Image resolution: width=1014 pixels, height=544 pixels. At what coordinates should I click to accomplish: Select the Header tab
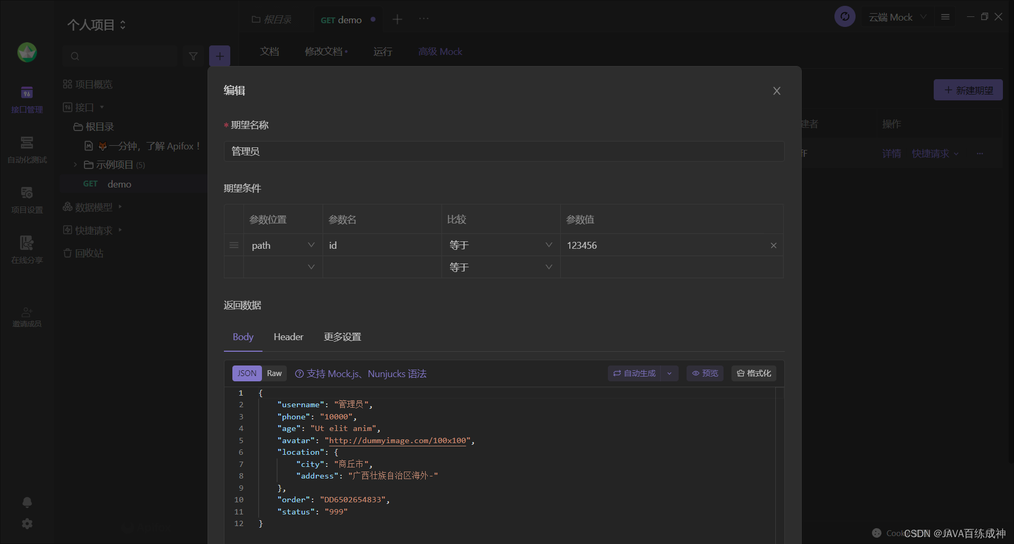288,337
